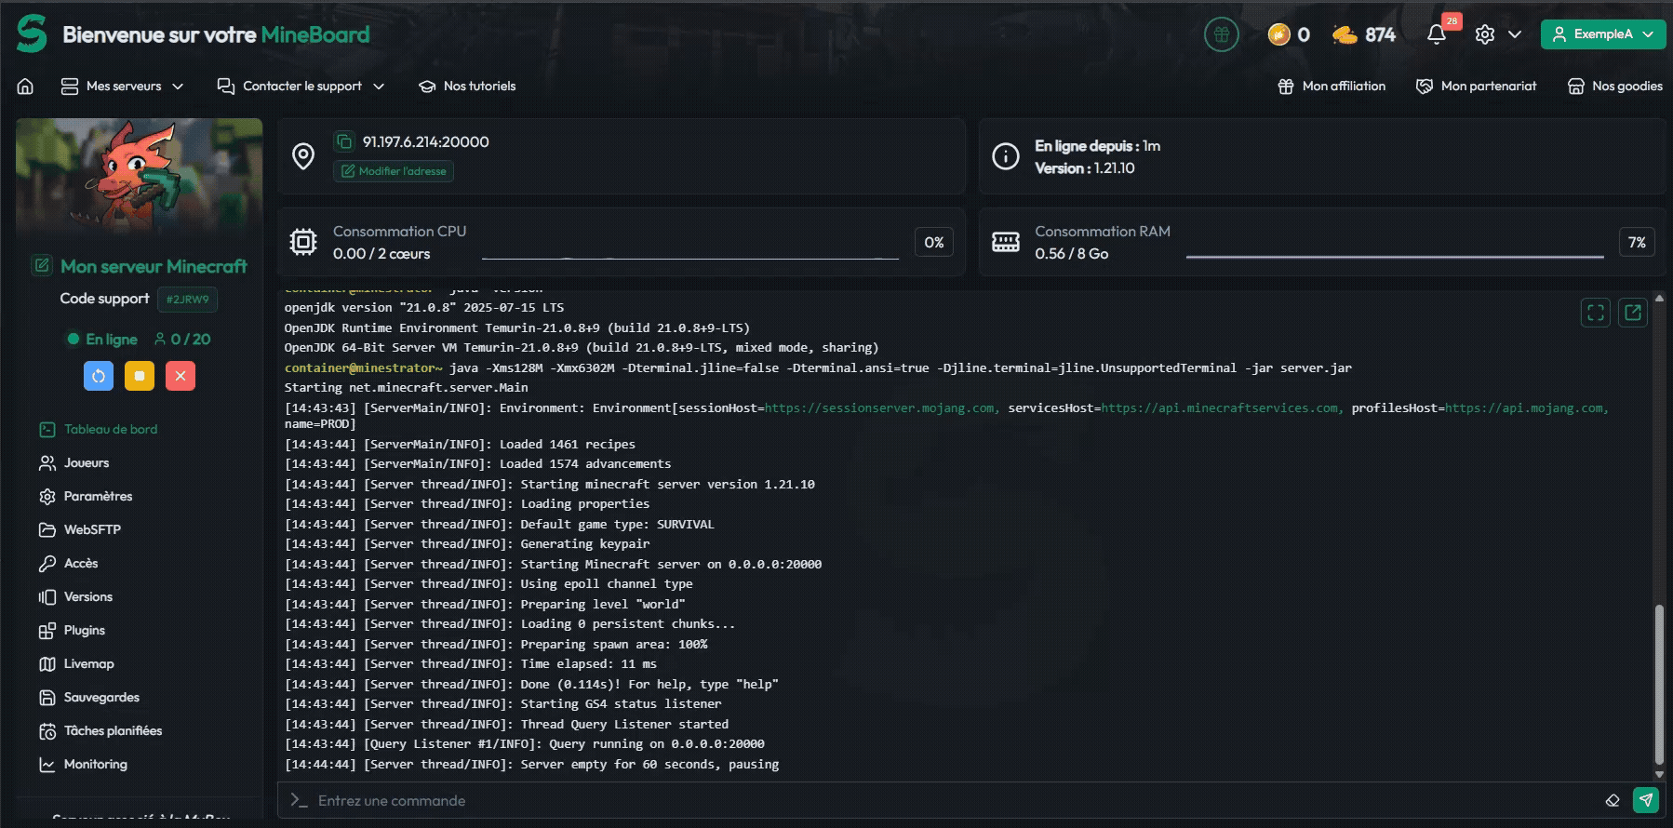1673x828 pixels.
Task: Click the console vertical scrollbar
Action: [x=1658, y=683]
